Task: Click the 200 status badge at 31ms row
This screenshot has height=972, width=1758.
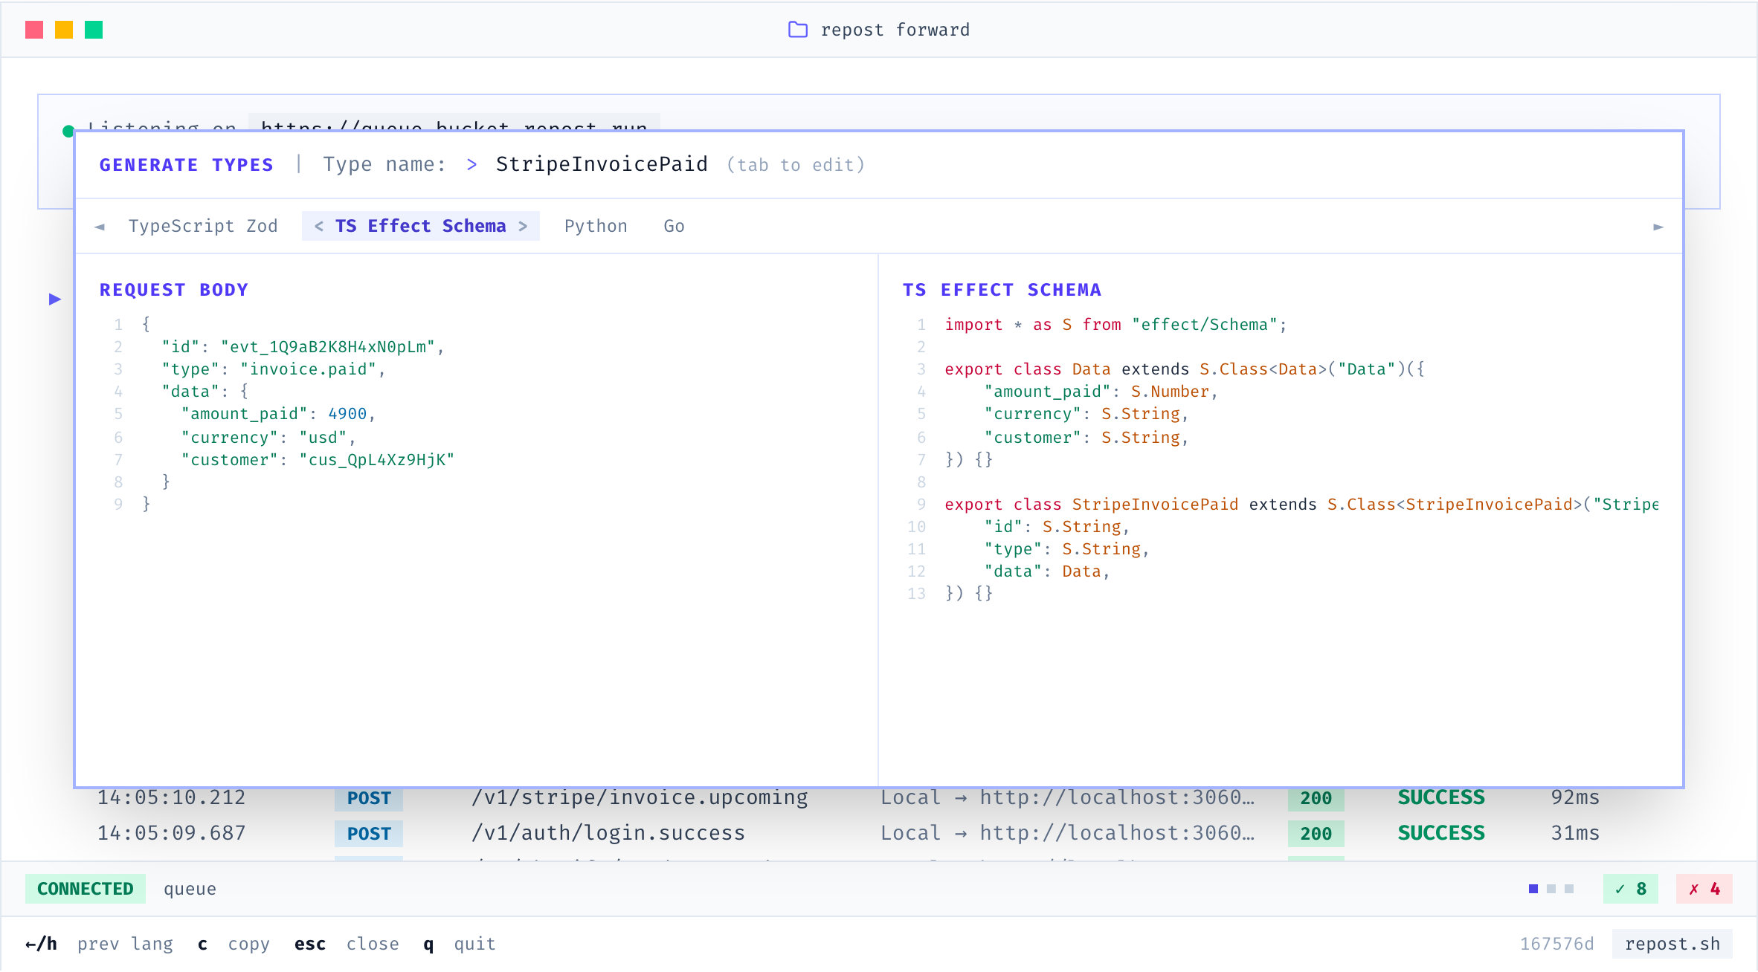Action: 1316,834
